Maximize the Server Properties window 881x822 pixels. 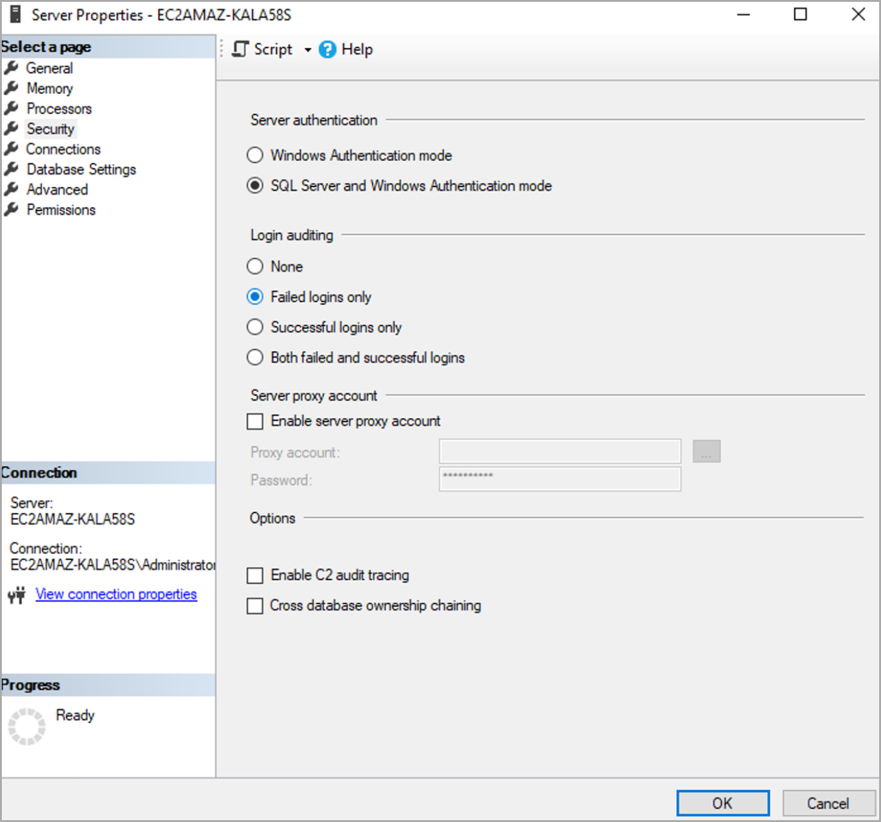[800, 14]
